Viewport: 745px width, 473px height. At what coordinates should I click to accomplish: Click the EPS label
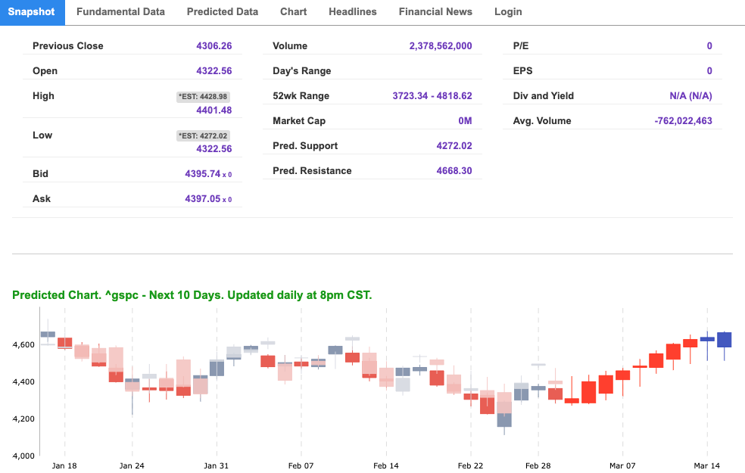tap(522, 70)
